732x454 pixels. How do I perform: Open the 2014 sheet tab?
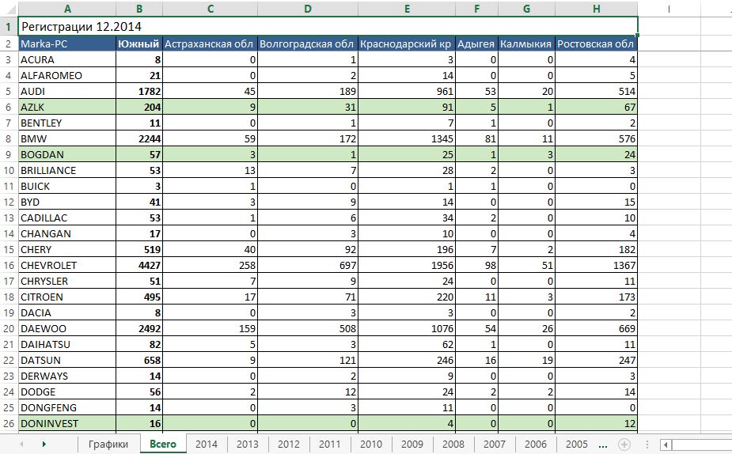tap(207, 445)
